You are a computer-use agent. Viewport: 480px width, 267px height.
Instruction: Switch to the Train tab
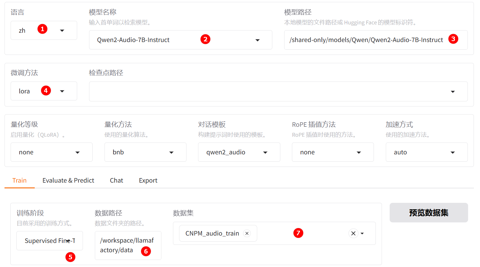[19, 180]
